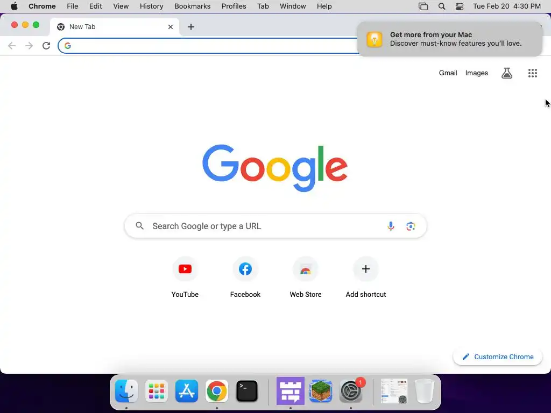Open Launchpad from the dock
The image size is (551, 413).
click(157, 391)
